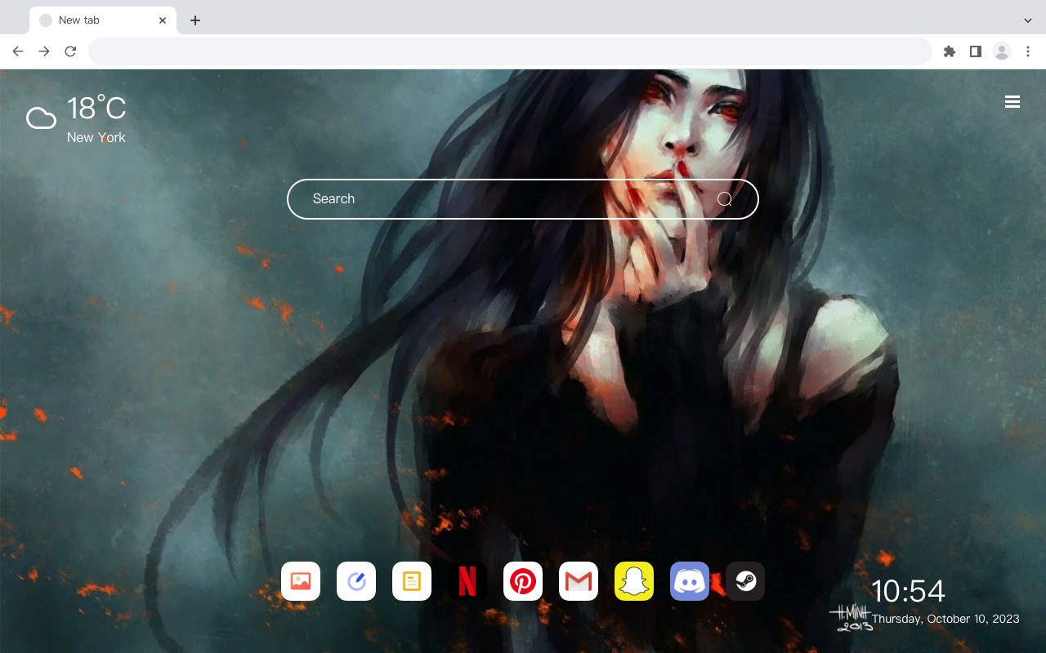
Task: Open the Discord shortcut
Action: (690, 581)
